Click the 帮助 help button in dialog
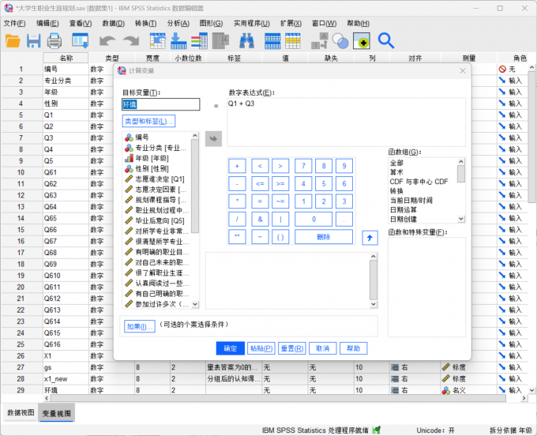This screenshot has width=537, height=436. 354,348
